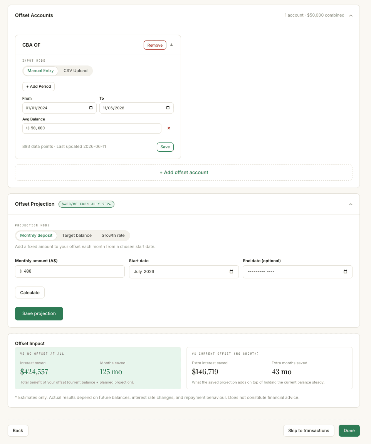Open calendar picker in End date field
This screenshot has width=371, height=444.
pos(345,272)
